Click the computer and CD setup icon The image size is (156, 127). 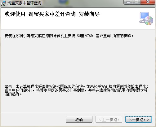tap(146, 19)
